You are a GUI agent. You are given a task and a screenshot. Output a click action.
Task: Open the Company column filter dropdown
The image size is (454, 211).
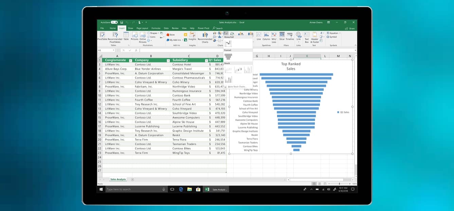pos(168,60)
